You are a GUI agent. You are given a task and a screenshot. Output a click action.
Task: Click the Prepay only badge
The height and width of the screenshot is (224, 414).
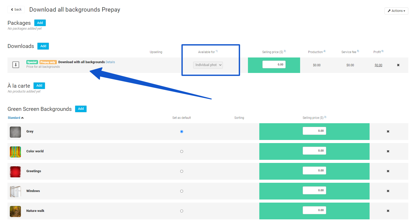point(48,62)
